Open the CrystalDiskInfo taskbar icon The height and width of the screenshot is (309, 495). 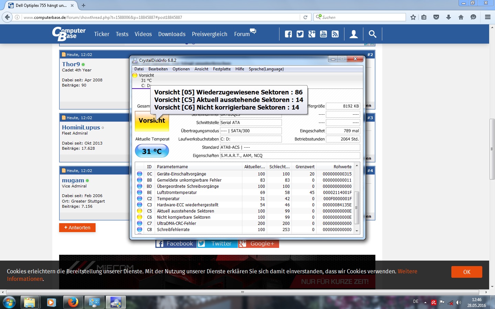tap(115, 302)
